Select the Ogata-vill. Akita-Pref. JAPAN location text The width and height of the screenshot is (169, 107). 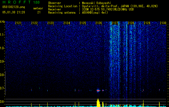pyautogui.click(x=120, y=6)
